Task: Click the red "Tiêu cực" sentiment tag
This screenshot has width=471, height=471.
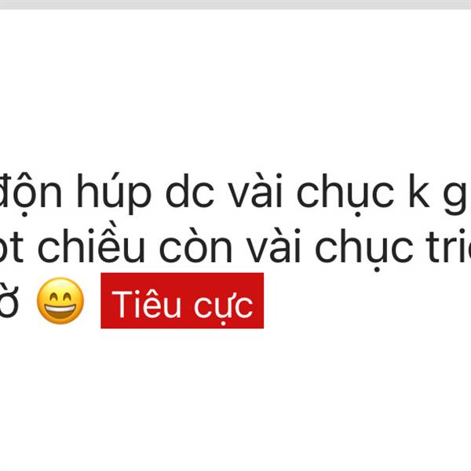Action: click(182, 301)
